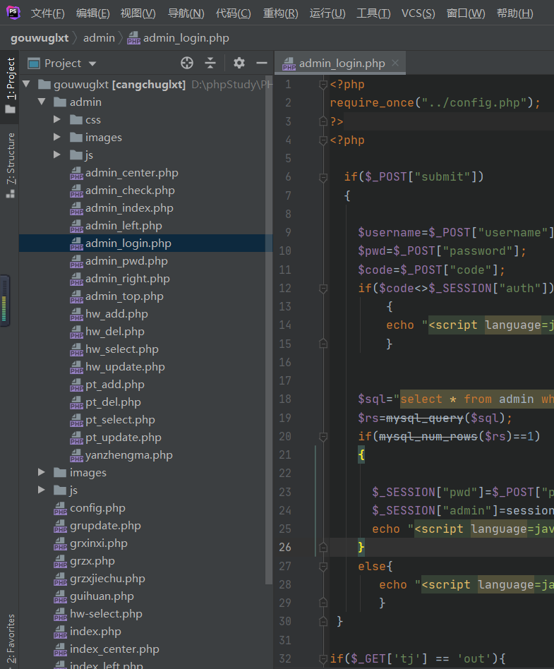Click the css folder icon under admin
The image size is (554, 669).
pos(76,119)
